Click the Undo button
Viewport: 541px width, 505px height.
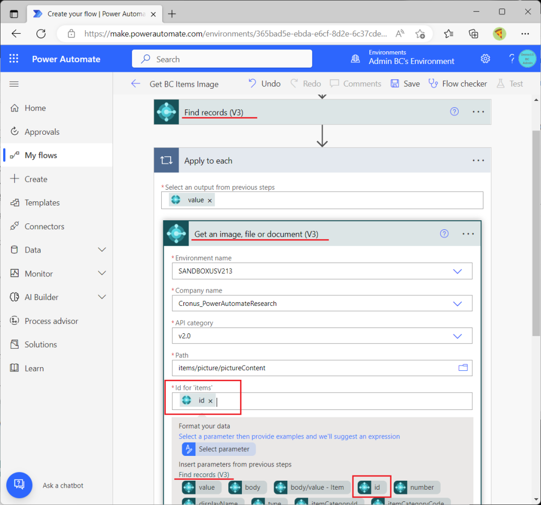(264, 83)
